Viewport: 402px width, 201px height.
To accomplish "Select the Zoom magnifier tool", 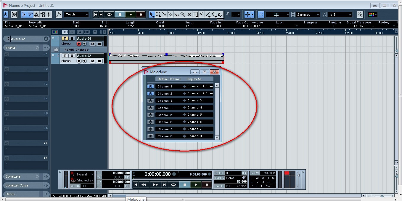I will 183,15.
